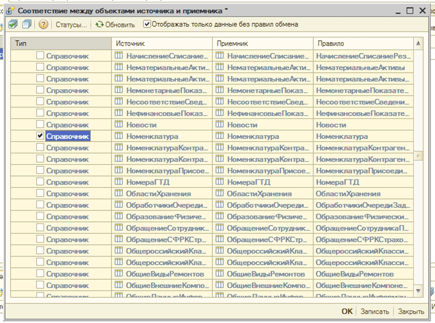
Task: Click the uncheck all rows icon
Action: pyautogui.click(x=26, y=24)
